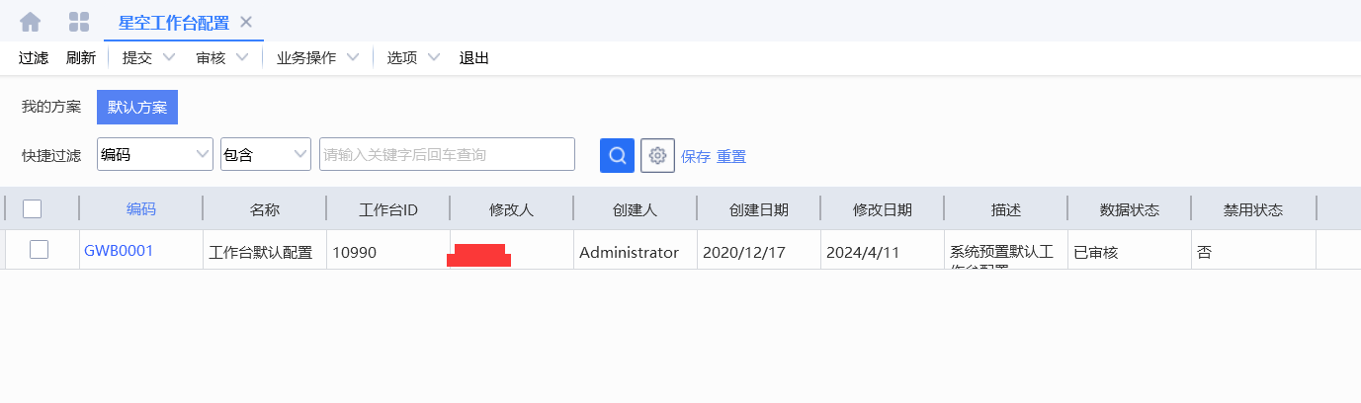Tick the select-all header checkbox
The height and width of the screenshot is (403, 1361).
click(x=33, y=208)
